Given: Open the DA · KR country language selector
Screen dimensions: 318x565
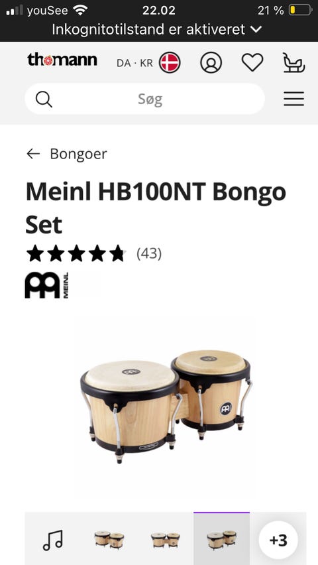Looking at the screenshot, I should pos(134,63).
